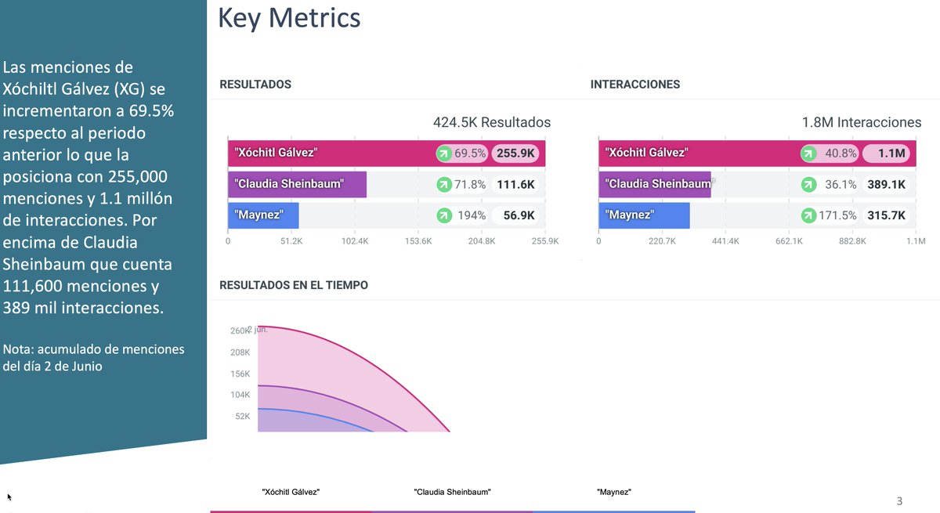Click the slide page number 3
The width and height of the screenshot is (940, 513).
coord(899,500)
